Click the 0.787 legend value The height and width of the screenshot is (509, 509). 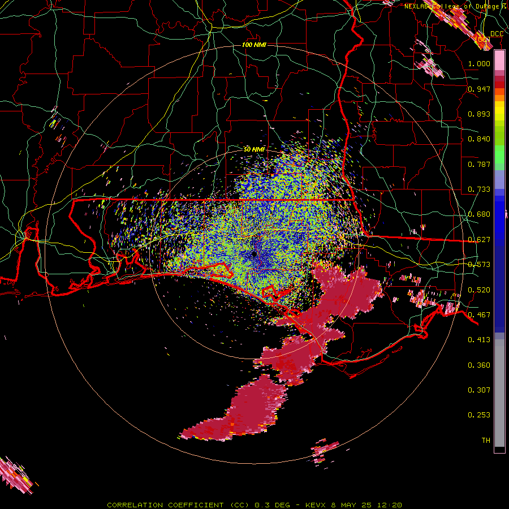coord(479,164)
